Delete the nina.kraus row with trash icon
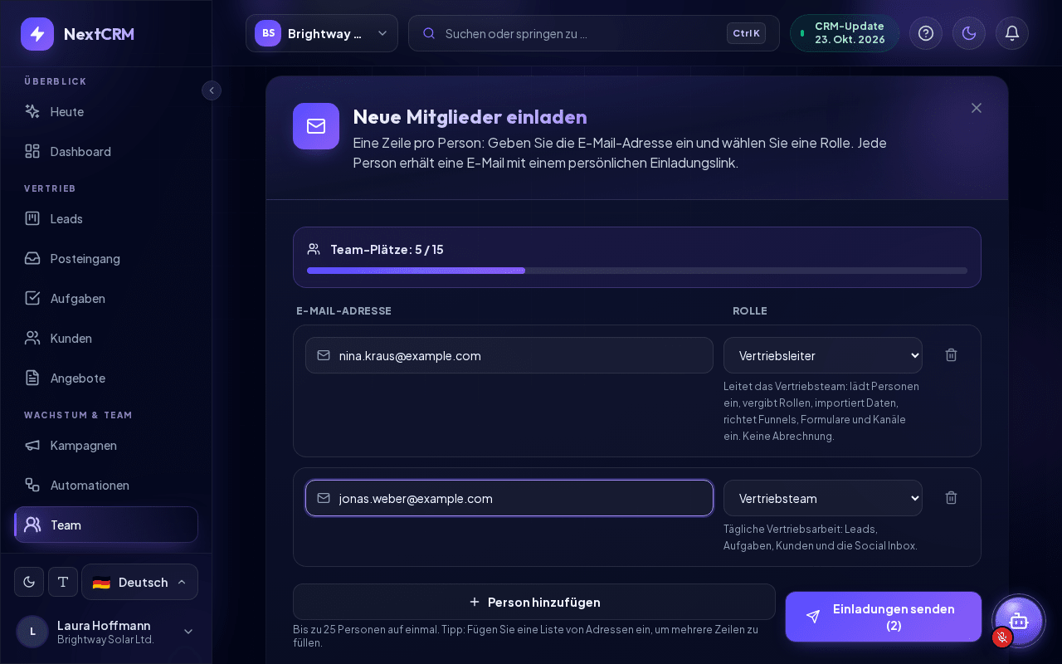1062x664 pixels. (952, 355)
